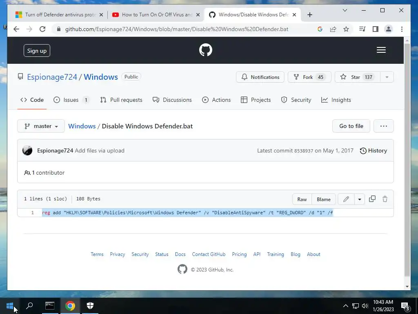Open the Raw file view
The width and height of the screenshot is (418, 314).
click(302, 199)
